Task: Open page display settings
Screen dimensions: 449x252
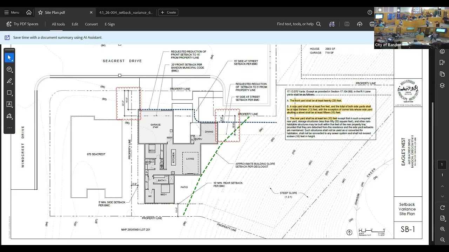Action: click(442, 218)
